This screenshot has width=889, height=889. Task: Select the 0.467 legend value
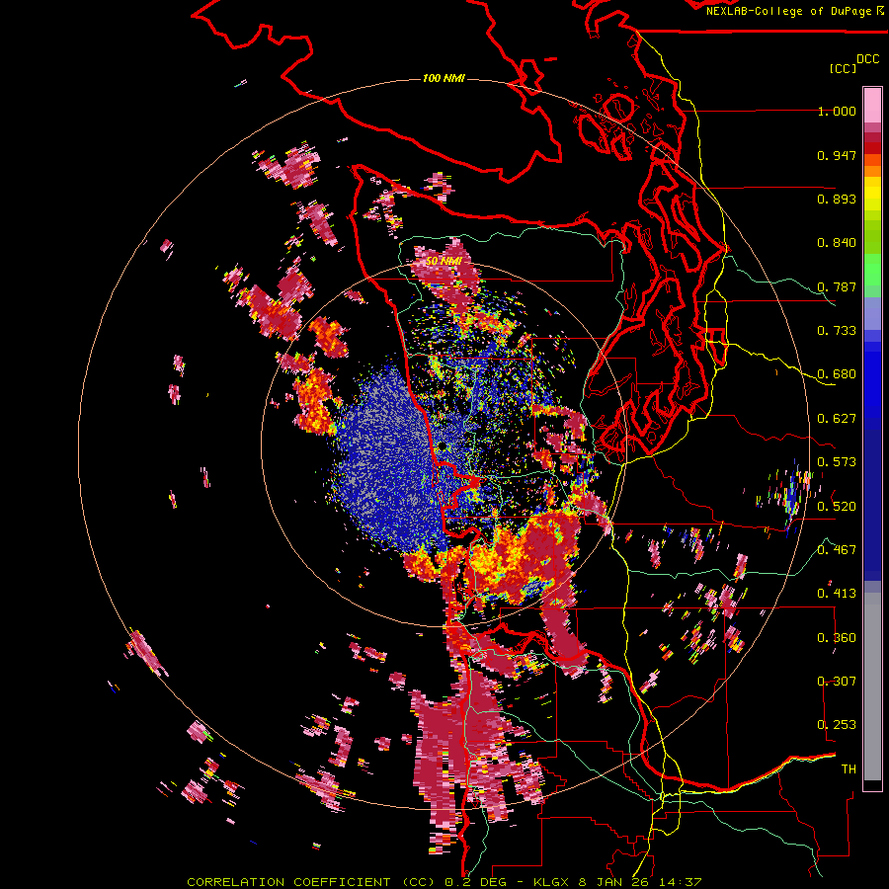(x=837, y=549)
